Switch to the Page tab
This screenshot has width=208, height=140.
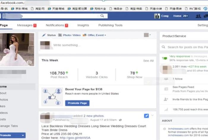coord(4,25)
